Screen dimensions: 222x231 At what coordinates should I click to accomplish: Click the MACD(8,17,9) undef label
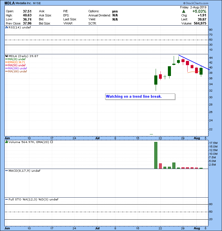point(24,171)
